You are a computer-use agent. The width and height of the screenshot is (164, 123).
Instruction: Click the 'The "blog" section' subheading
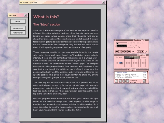coord(47,25)
